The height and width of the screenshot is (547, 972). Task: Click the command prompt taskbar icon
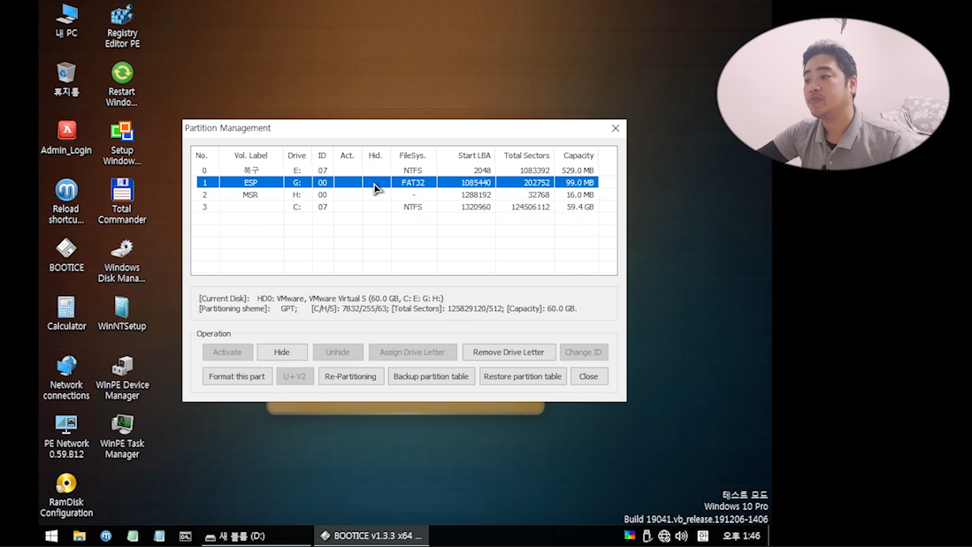(x=186, y=536)
